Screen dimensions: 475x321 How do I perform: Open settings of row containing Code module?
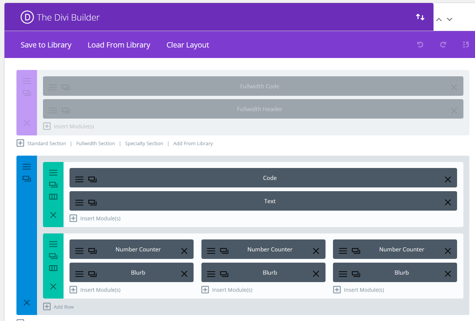pyautogui.click(x=53, y=173)
